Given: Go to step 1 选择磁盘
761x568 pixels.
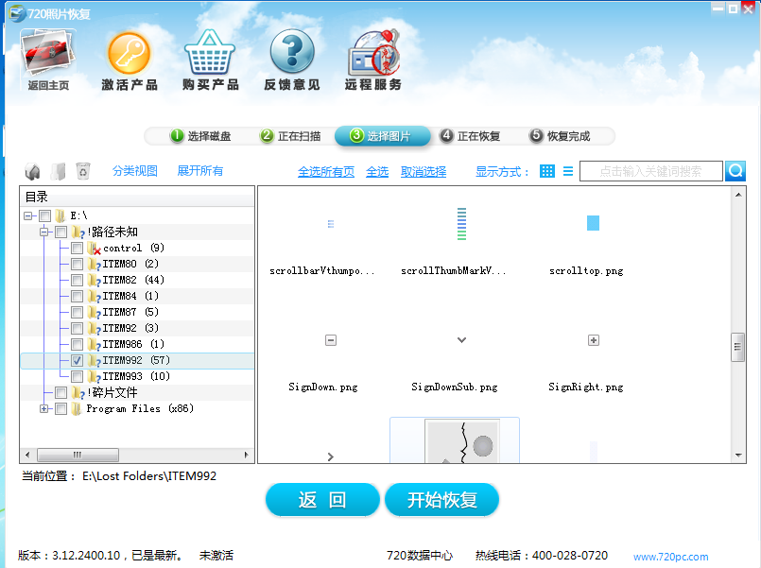Looking at the screenshot, I should [200, 136].
